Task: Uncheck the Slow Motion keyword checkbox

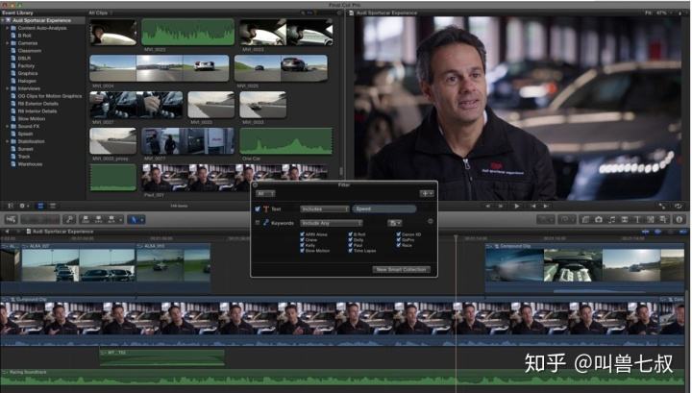Action: coord(303,251)
